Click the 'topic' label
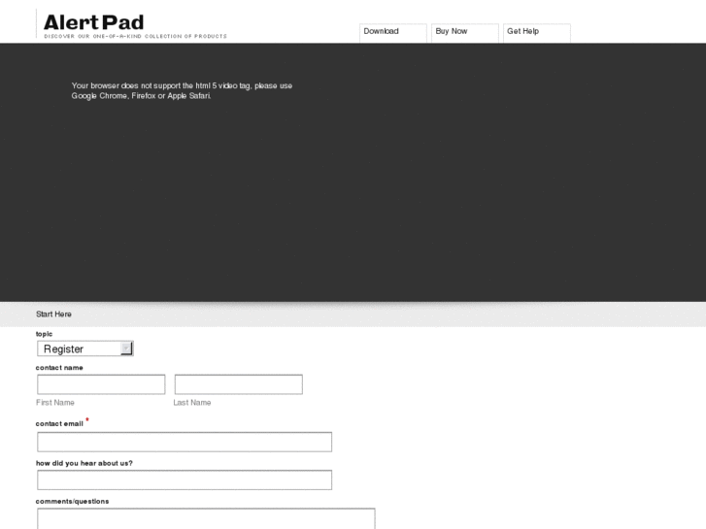The image size is (706, 529). 44,334
